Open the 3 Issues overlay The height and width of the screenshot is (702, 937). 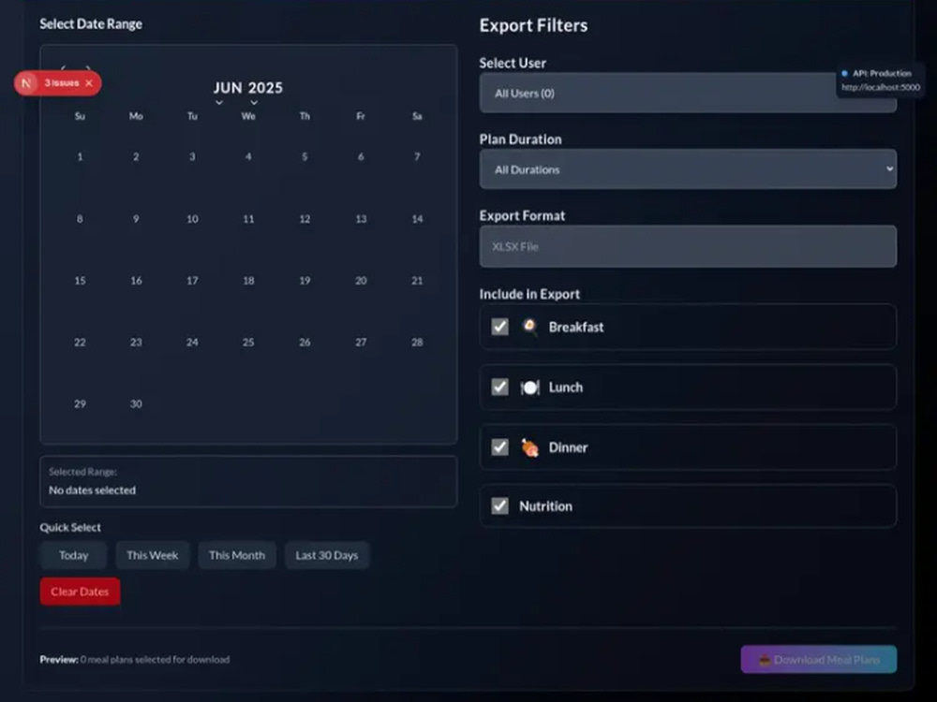(x=62, y=83)
